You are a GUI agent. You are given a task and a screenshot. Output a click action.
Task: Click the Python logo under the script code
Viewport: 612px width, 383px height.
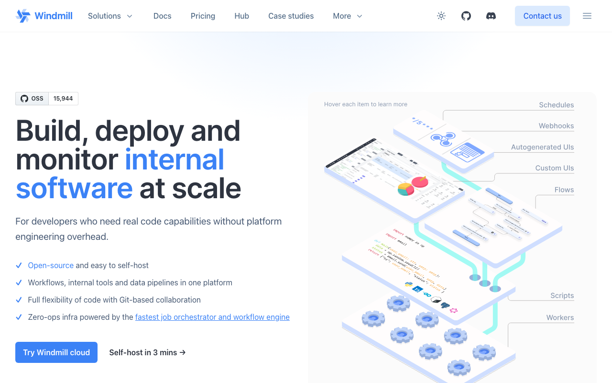(409, 284)
